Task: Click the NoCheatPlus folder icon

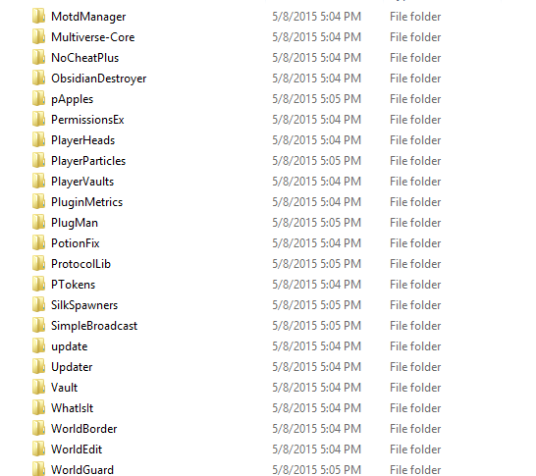Action: pos(38,57)
